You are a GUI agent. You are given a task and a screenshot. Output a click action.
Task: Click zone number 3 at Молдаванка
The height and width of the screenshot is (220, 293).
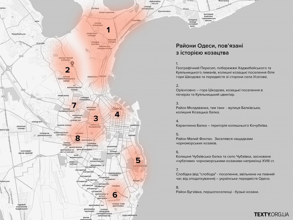(96, 119)
